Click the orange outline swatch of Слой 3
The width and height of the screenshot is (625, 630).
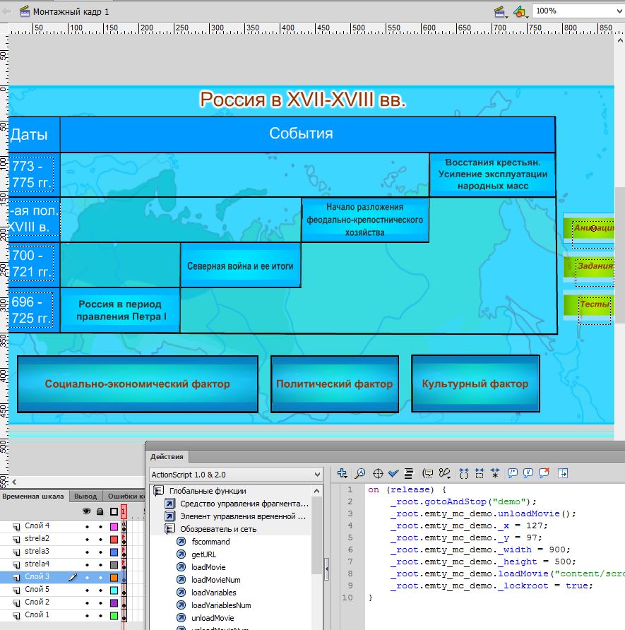click(114, 577)
